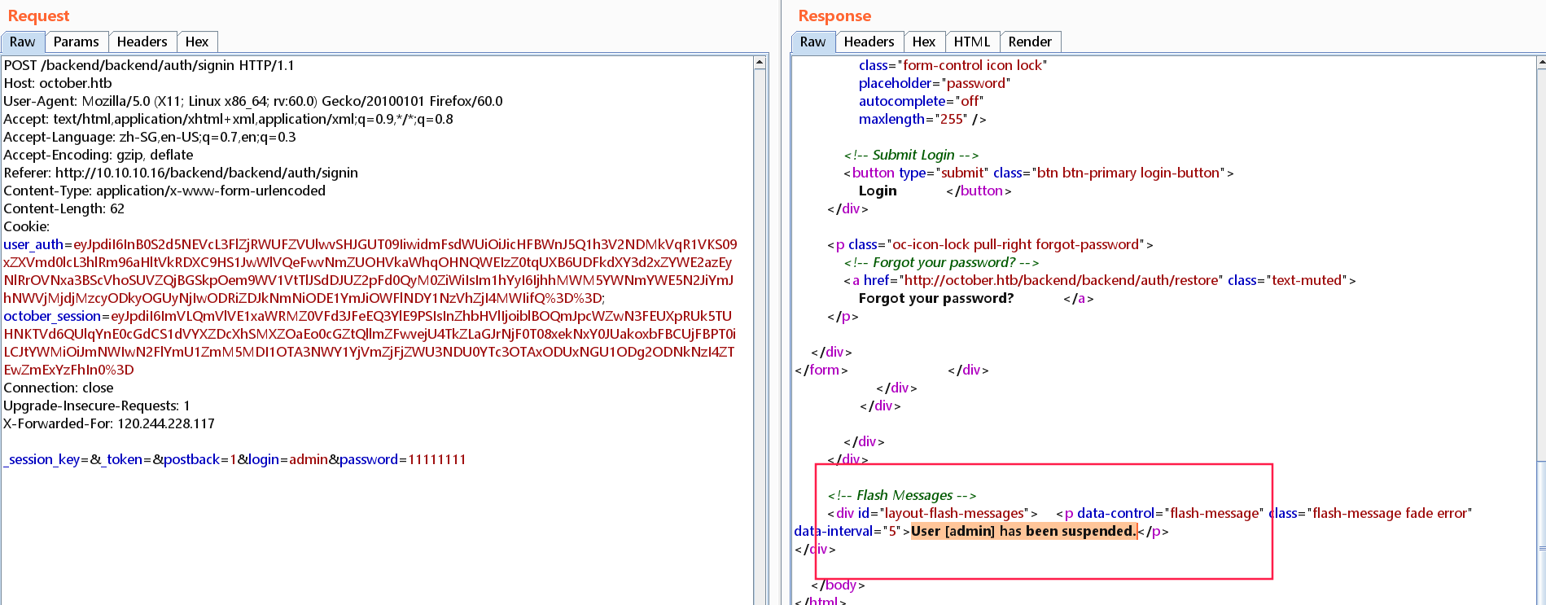1546x605 pixels.
Task: Click the highlighted 'User [admin] has been suspended.' text
Action: (x=1023, y=531)
